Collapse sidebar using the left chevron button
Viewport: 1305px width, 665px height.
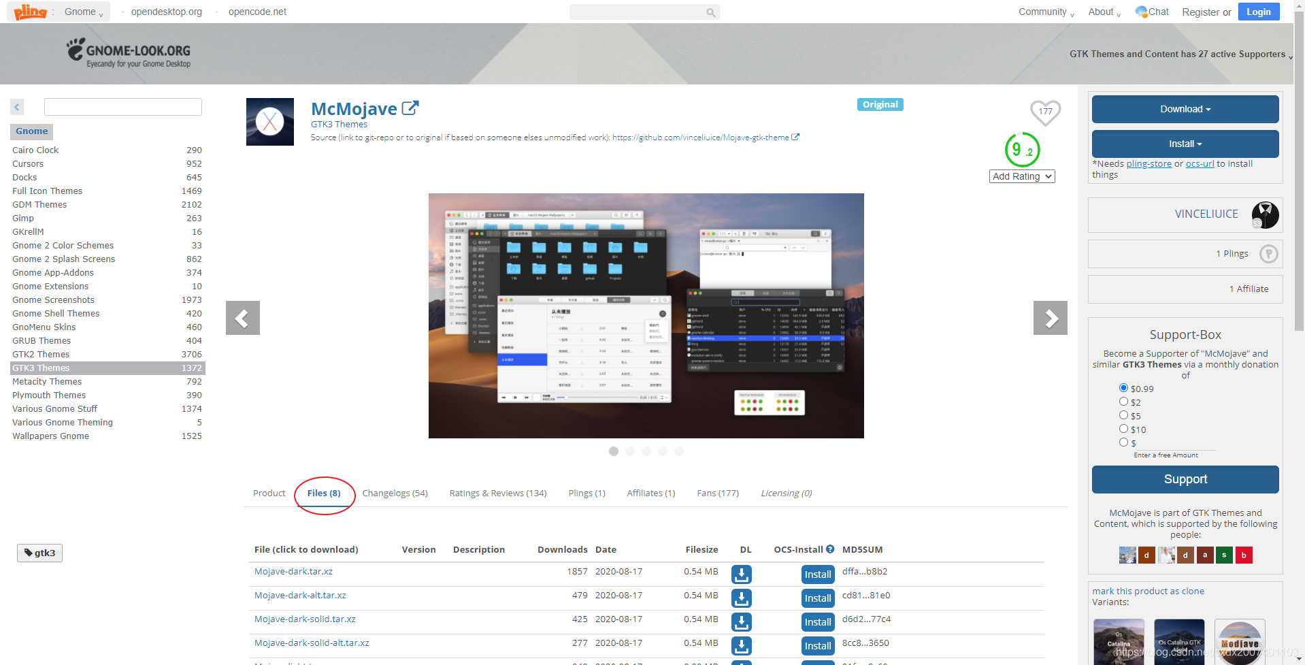(17, 107)
